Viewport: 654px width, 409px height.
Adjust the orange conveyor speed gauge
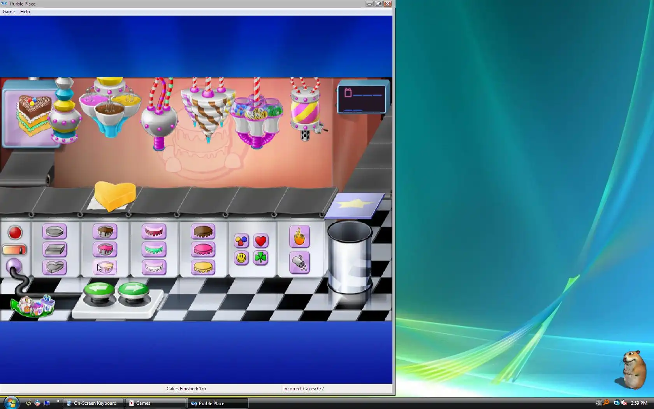tap(14, 250)
